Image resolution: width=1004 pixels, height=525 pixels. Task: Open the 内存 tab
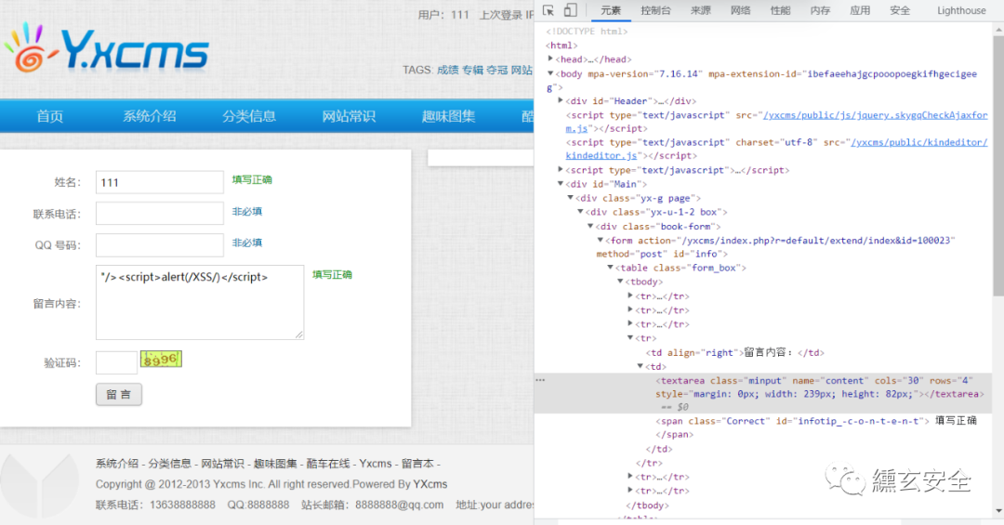click(x=820, y=10)
